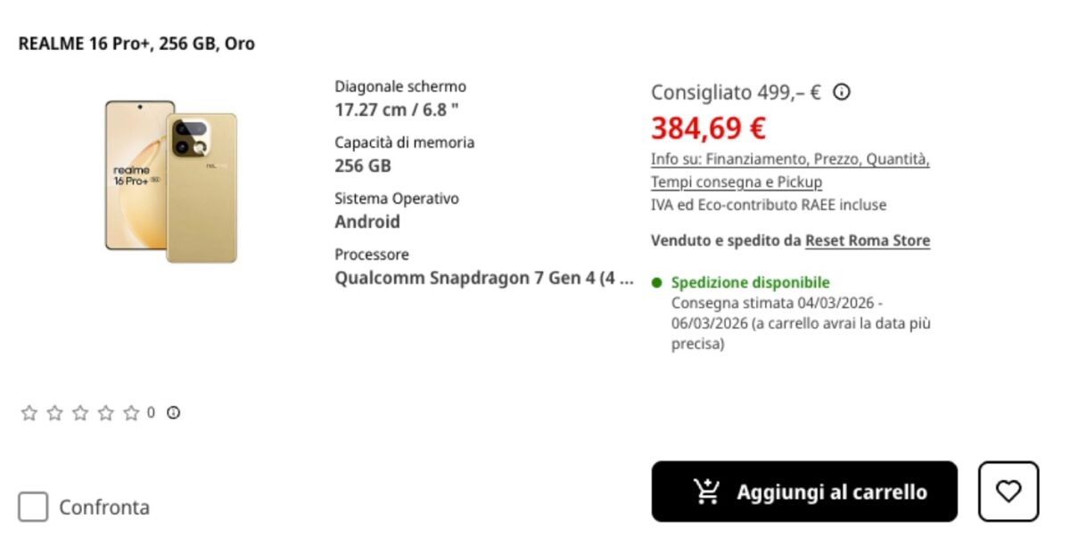The height and width of the screenshot is (545, 1070).
Task: Click the 384,69 € sale price
Action: [707, 127]
